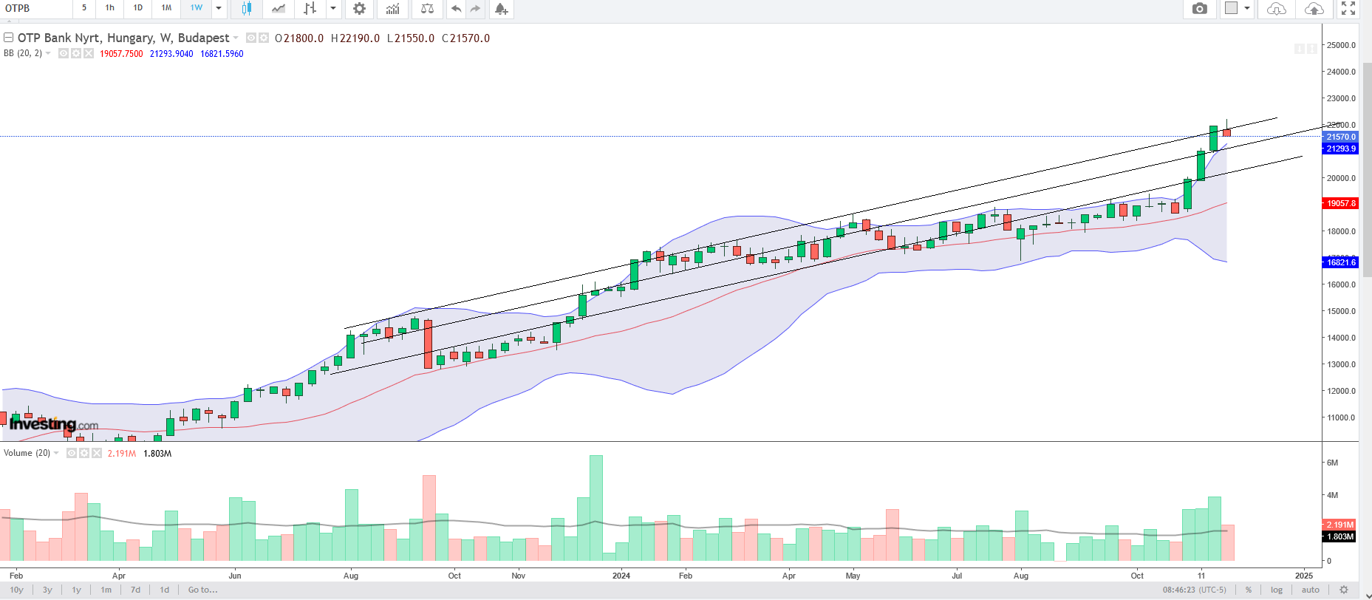Set date range to 1m
This screenshot has width=1372, height=600.
pyautogui.click(x=106, y=590)
